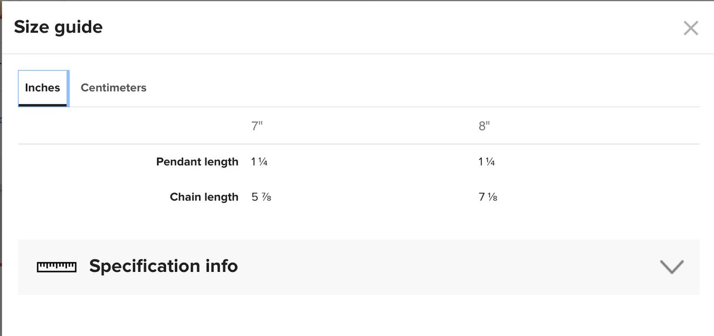Click pendant length 1 ¼ under 8" column

(x=487, y=162)
